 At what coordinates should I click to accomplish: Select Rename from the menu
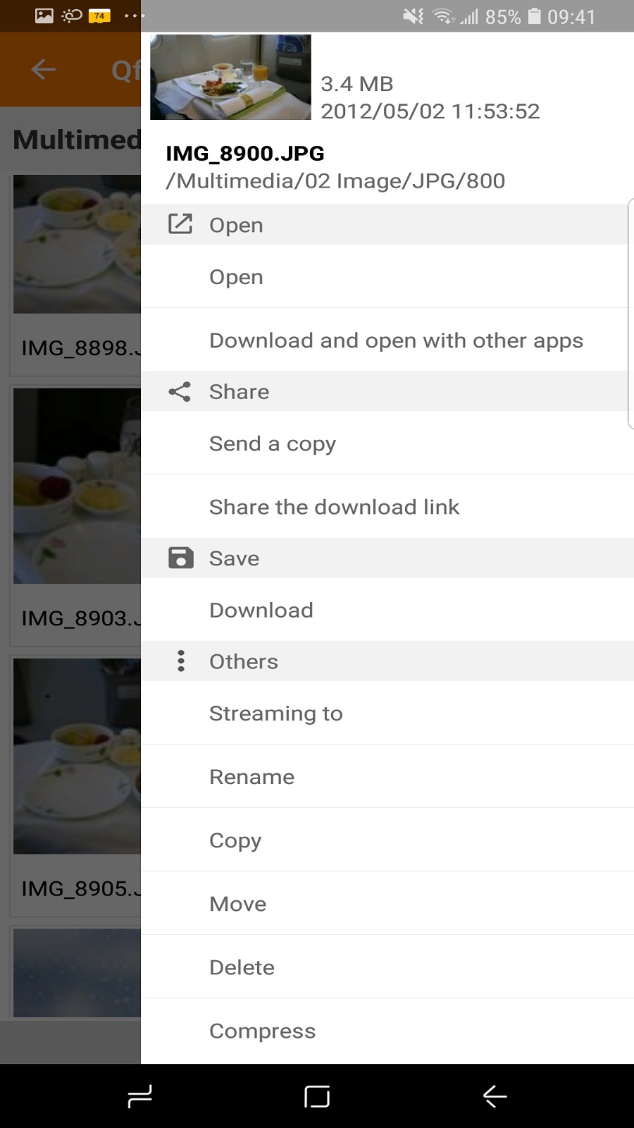[x=251, y=777]
